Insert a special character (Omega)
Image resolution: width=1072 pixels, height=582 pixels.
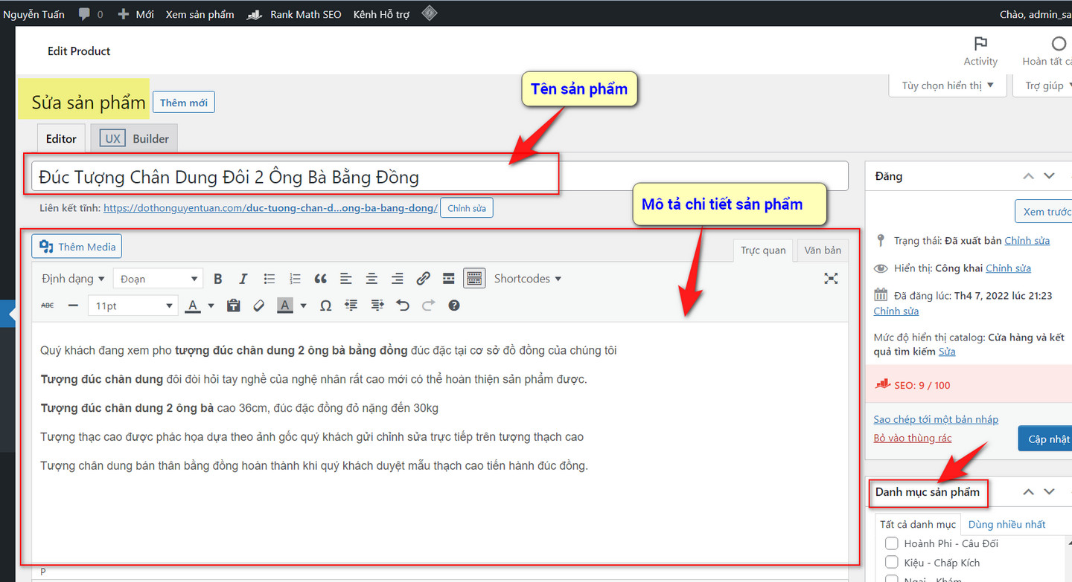[x=325, y=305]
